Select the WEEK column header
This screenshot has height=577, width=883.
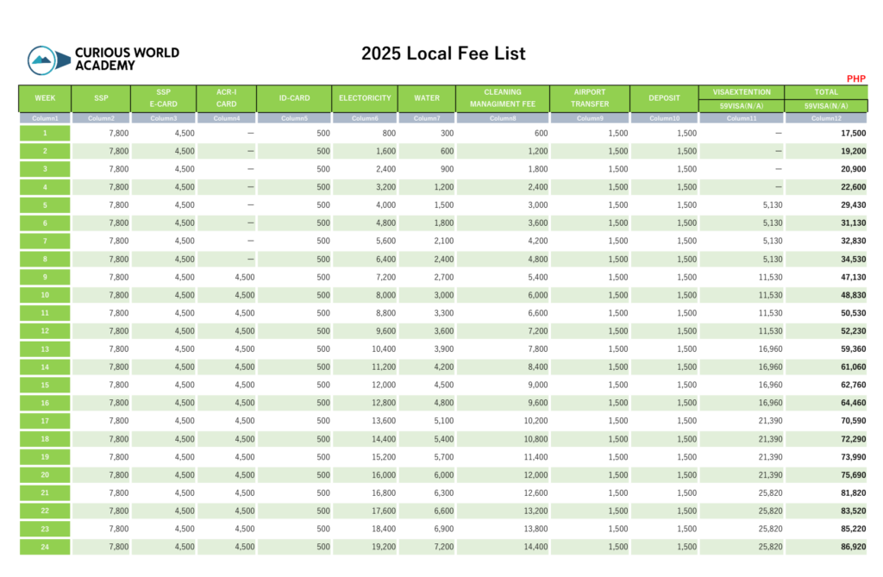pyautogui.click(x=45, y=98)
